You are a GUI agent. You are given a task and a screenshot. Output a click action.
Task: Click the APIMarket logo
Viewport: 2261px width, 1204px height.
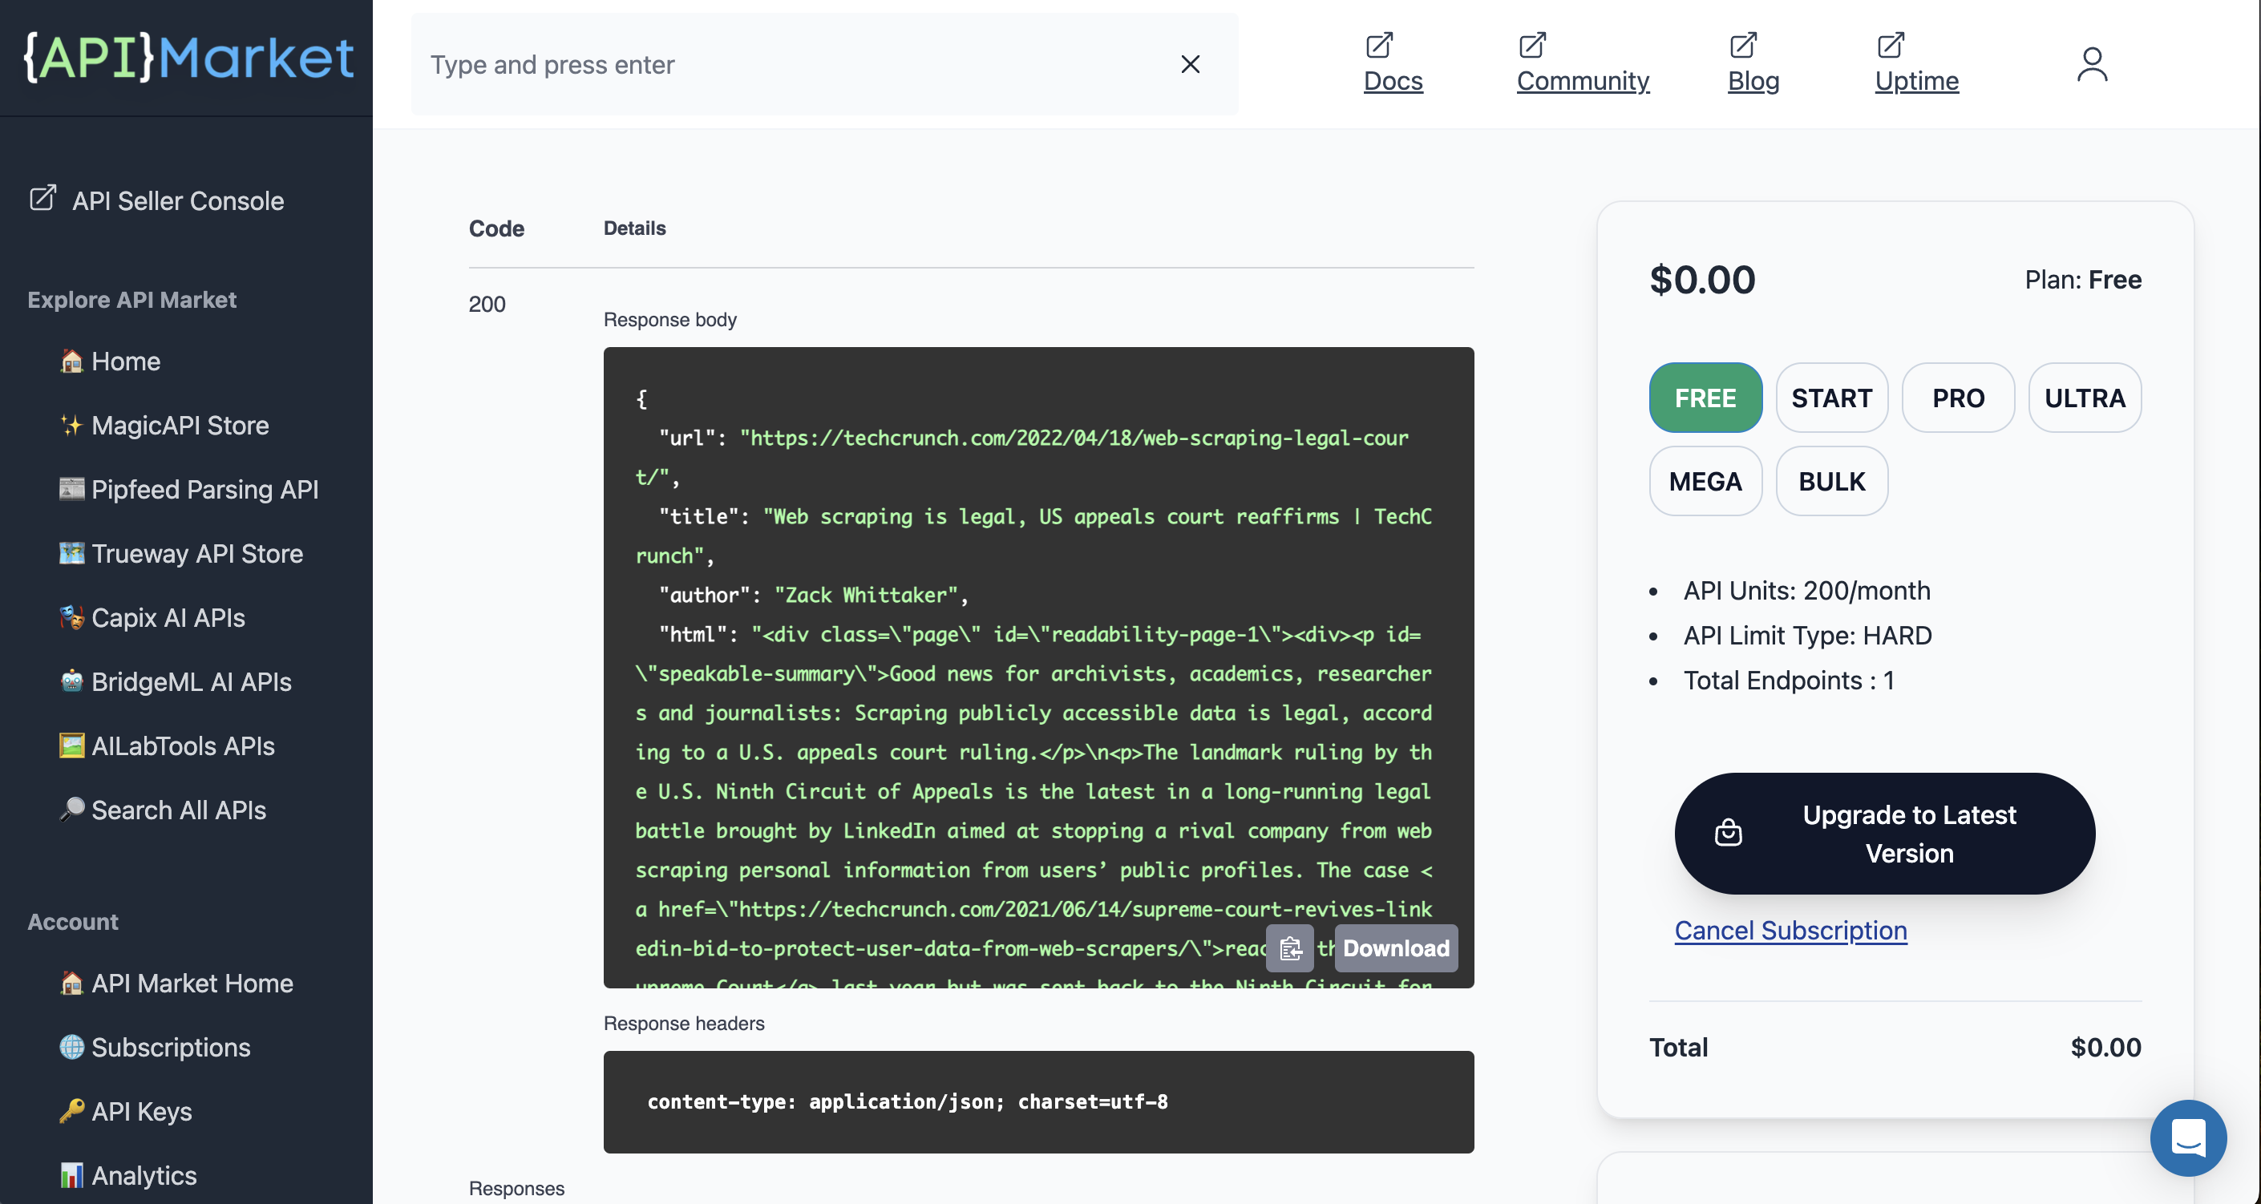(188, 58)
